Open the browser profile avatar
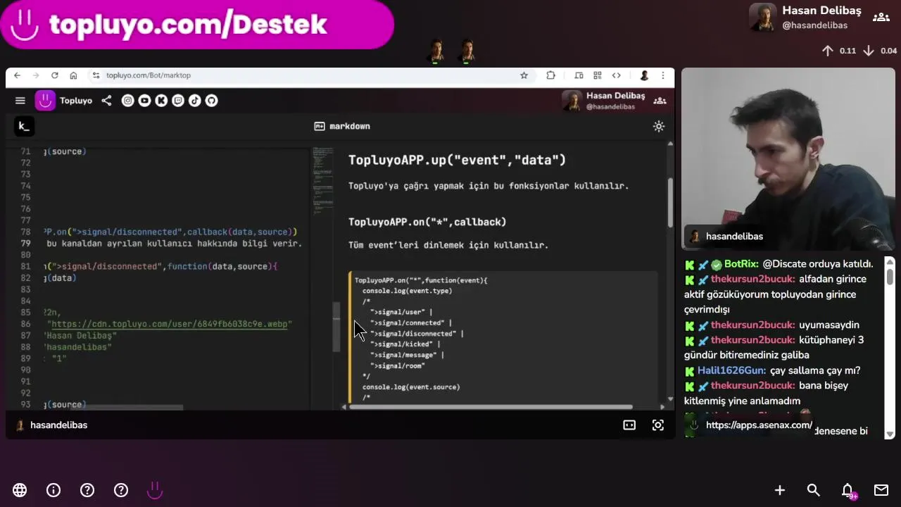901x507 pixels. click(644, 75)
